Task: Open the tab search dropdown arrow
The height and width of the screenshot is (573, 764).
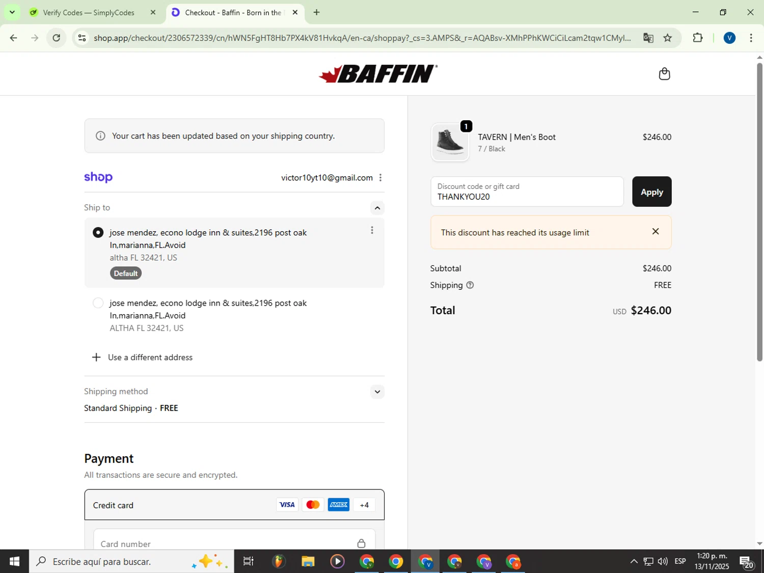Action: tap(12, 12)
